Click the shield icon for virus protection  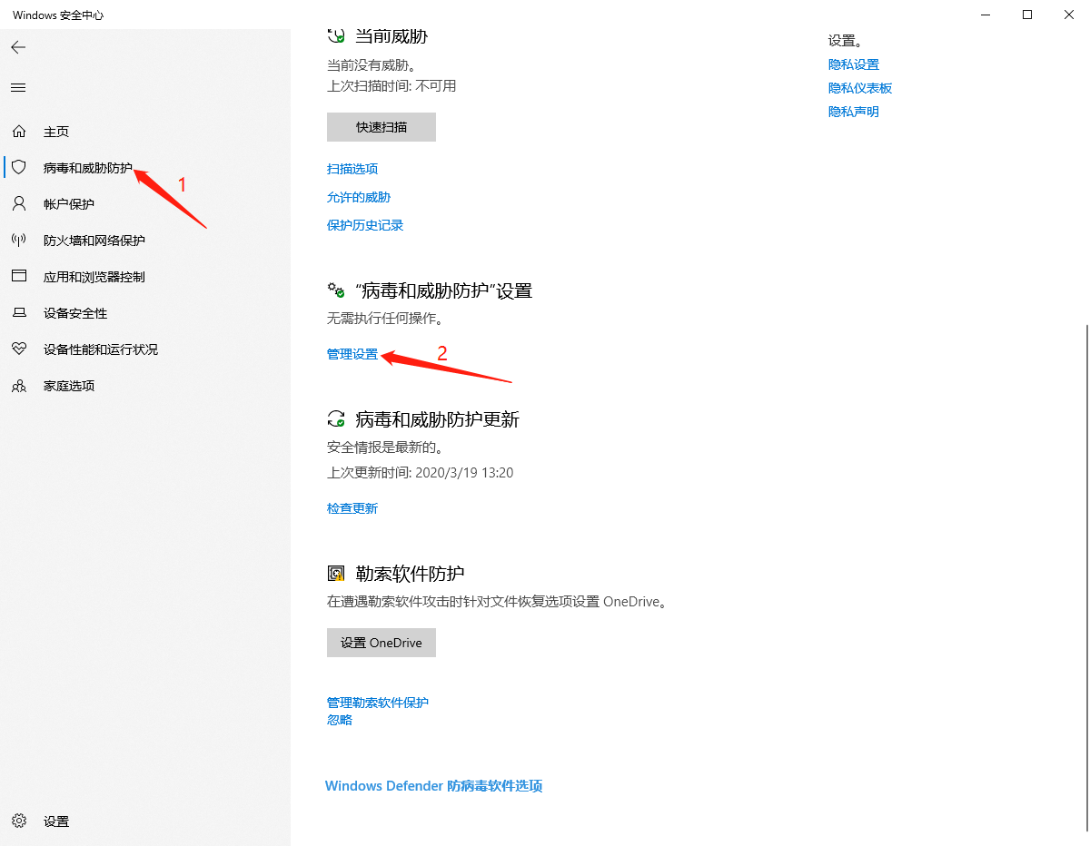pos(18,168)
